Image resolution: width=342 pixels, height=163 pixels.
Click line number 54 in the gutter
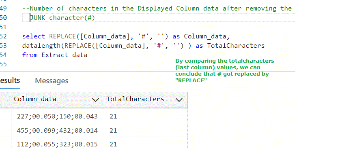[4, 55]
